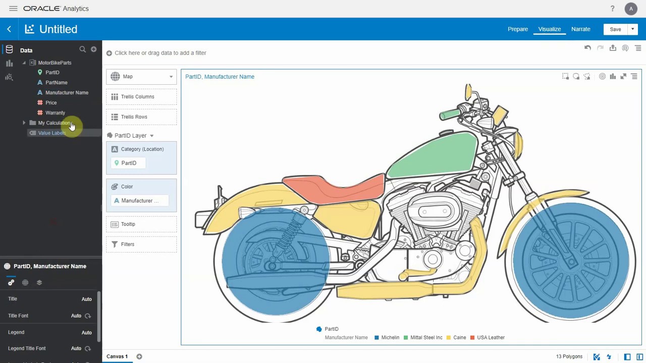The width and height of the screenshot is (646, 363).
Task: Select the PartName data column
Action: pyautogui.click(x=56, y=83)
